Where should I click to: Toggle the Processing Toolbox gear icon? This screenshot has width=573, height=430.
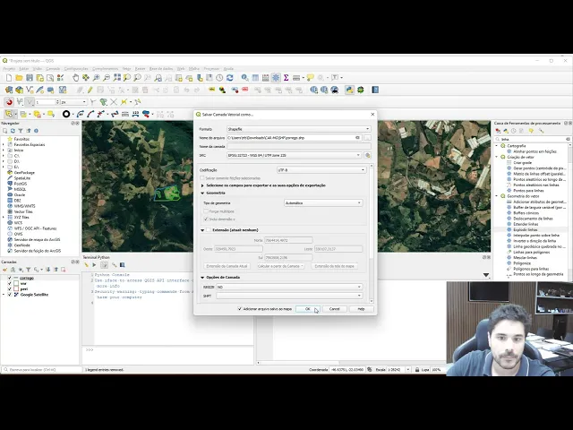pos(276,78)
